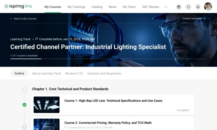Open the gift rewards icon
The width and height of the screenshot is (217, 130).
point(179,7)
